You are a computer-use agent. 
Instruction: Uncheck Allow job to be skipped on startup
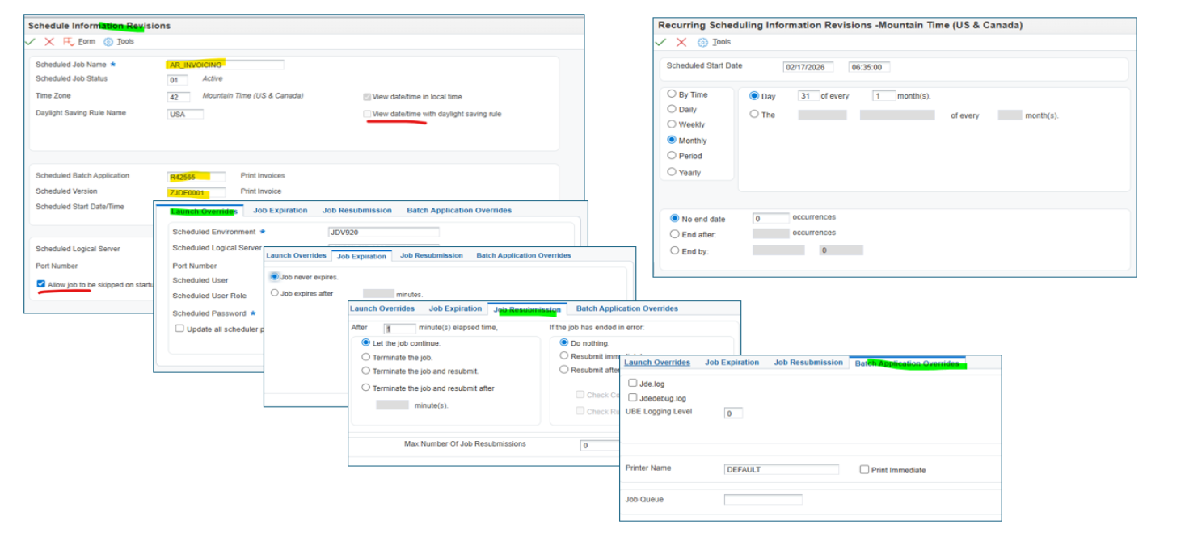pos(41,284)
